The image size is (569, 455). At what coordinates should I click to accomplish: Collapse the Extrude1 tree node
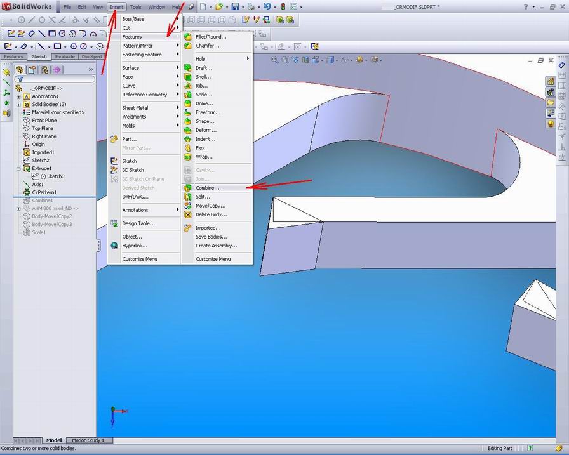[x=18, y=169]
